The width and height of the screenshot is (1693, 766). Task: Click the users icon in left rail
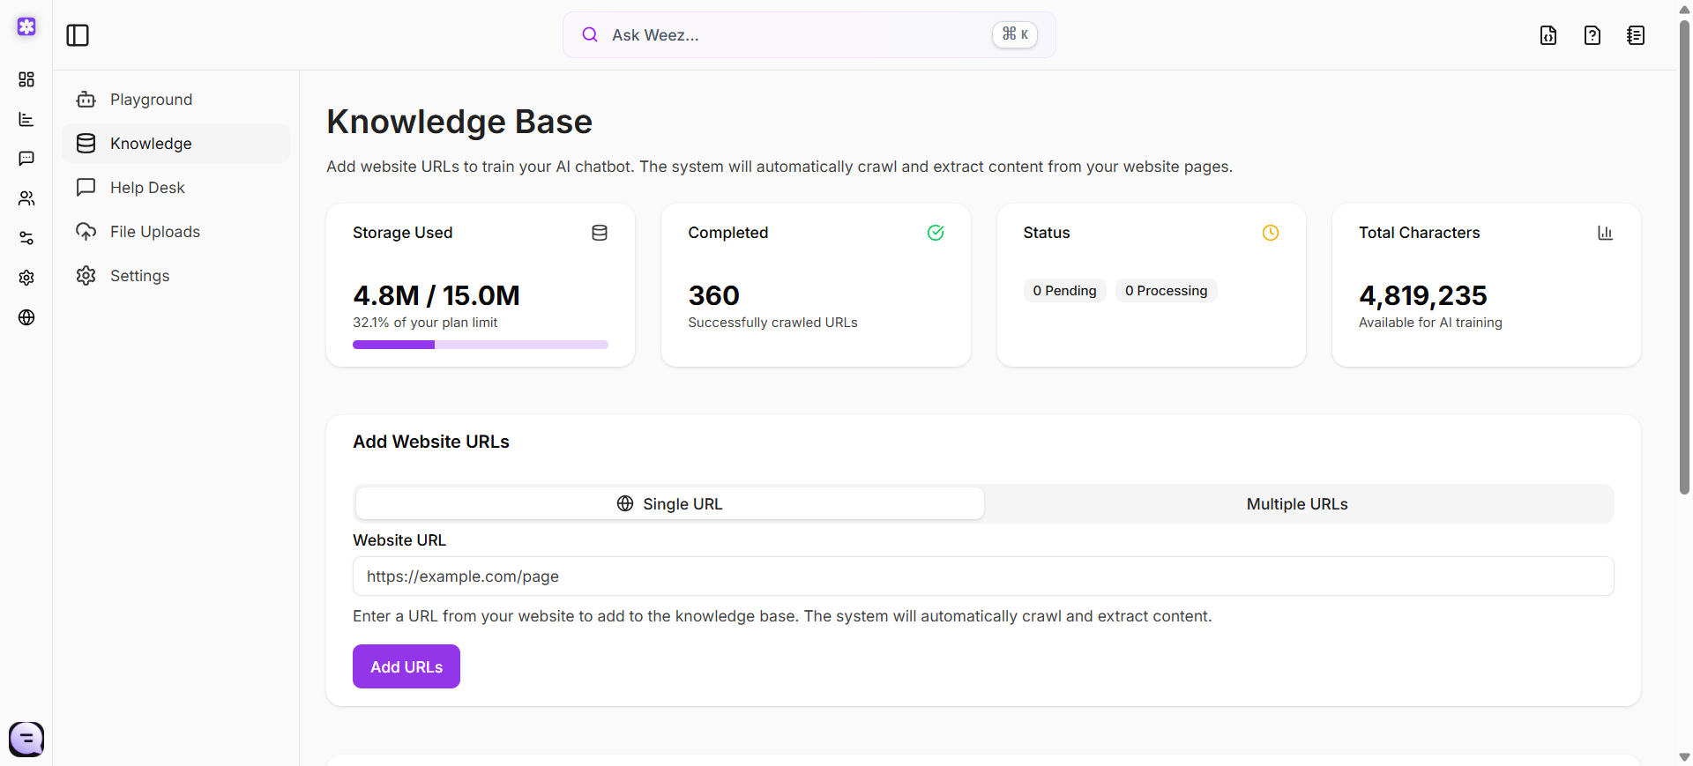(26, 198)
